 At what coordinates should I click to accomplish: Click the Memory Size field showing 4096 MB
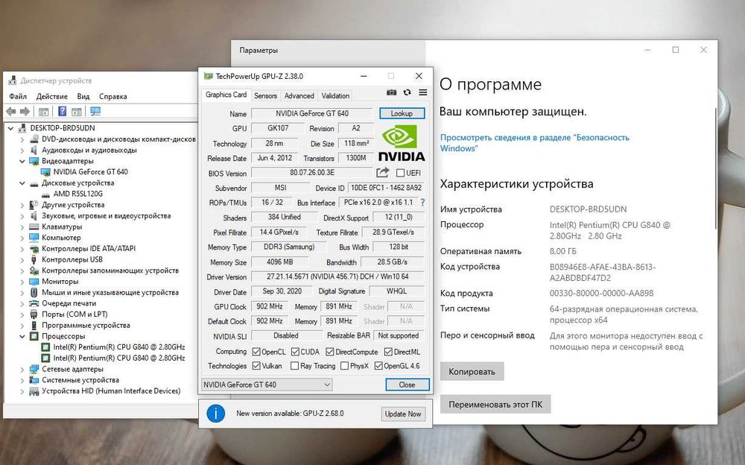pyautogui.click(x=280, y=262)
